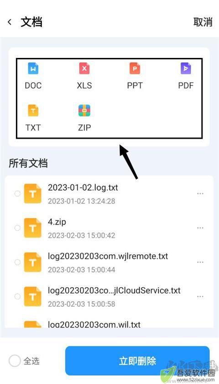The width and height of the screenshot is (219, 384).
Task: Open more options for 4.zip
Action: (200, 228)
